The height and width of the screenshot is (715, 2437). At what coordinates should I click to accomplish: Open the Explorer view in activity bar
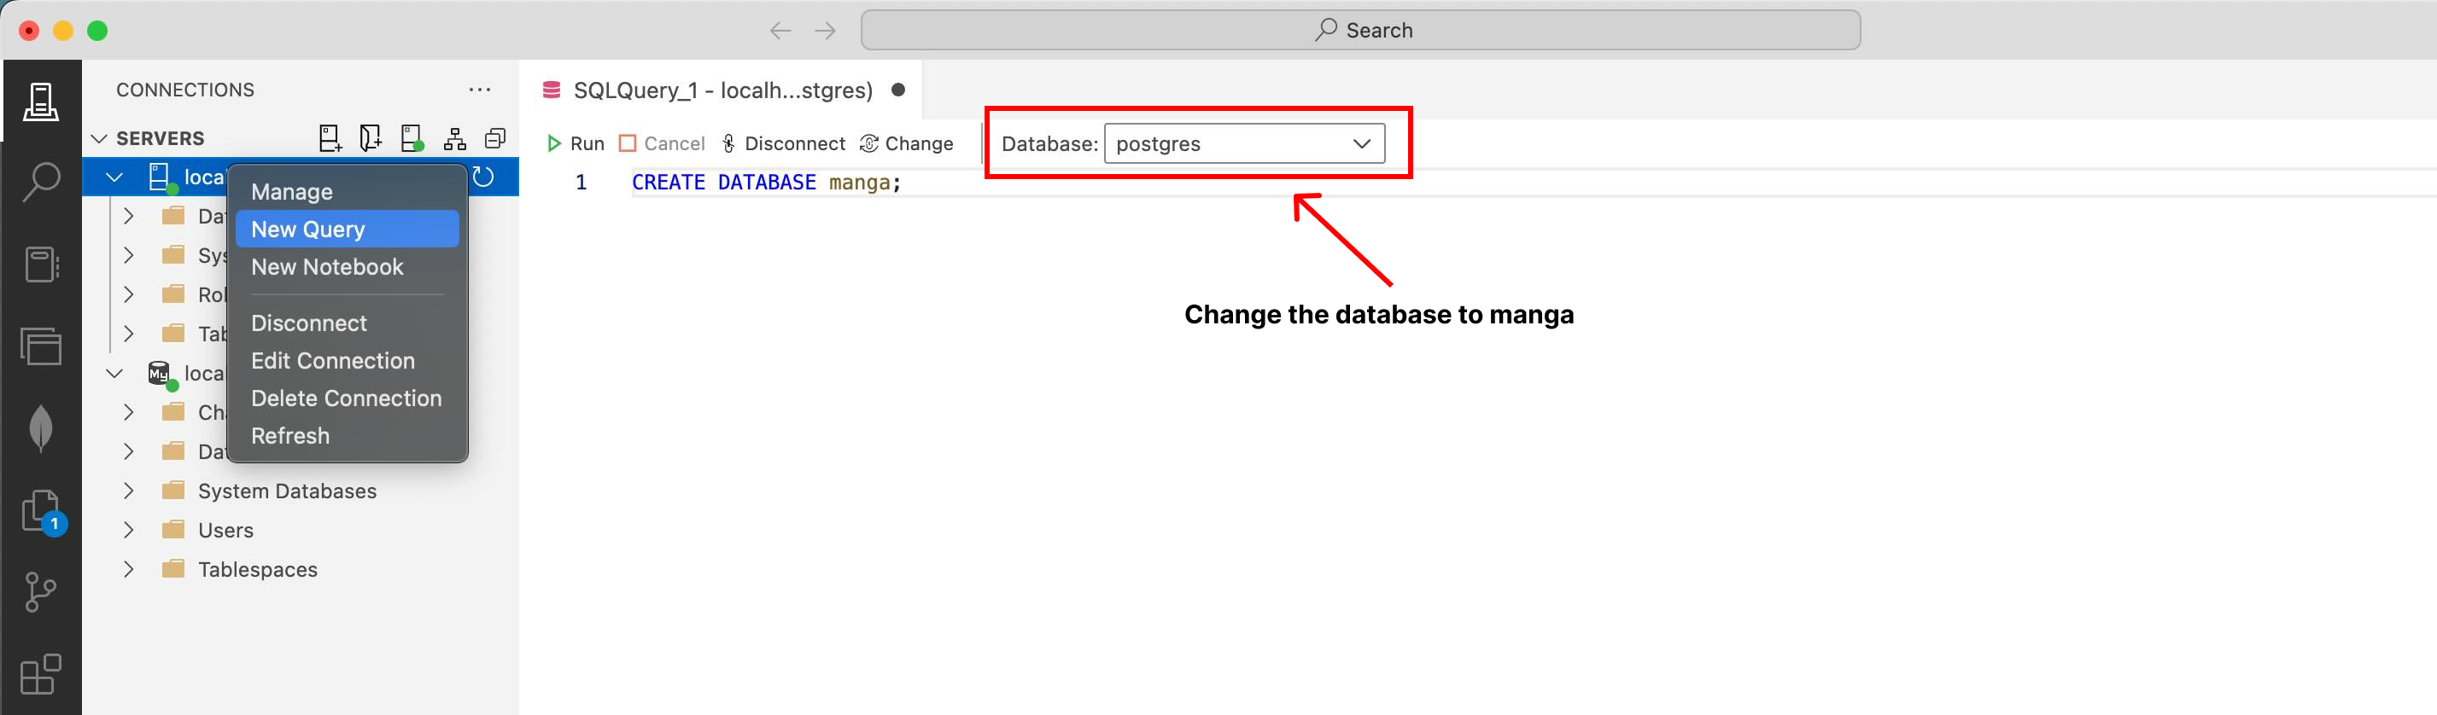pyautogui.click(x=41, y=346)
